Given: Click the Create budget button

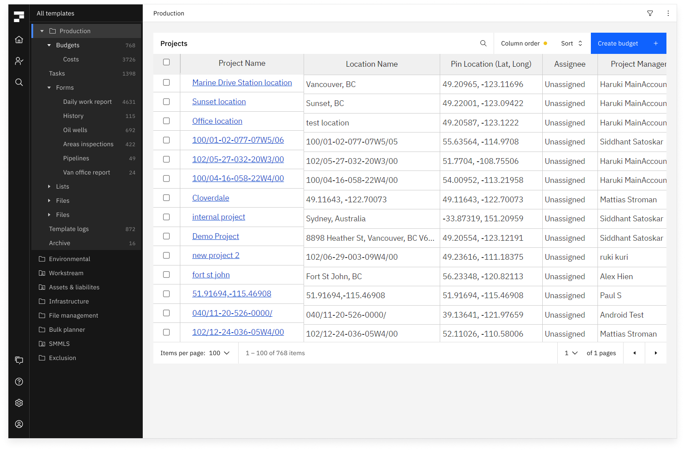Looking at the screenshot, I should click(x=628, y=43).
